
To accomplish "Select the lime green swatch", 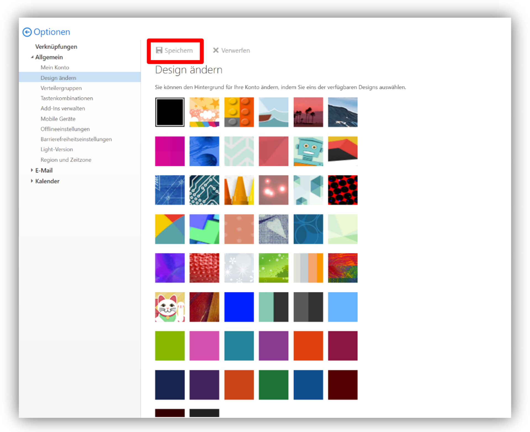I will tap(170, 346).
